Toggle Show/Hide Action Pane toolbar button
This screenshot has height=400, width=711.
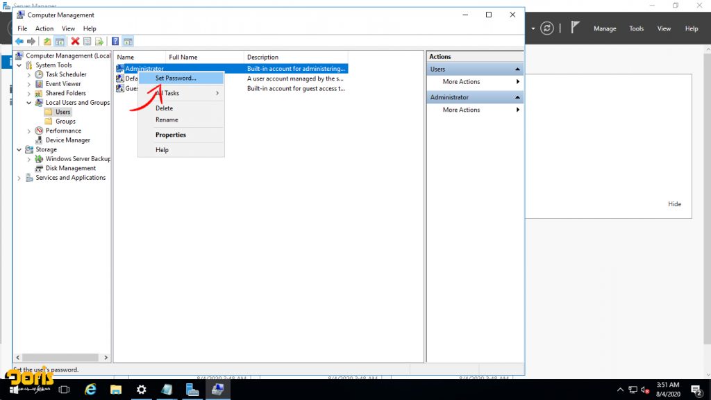pos(128,42)
